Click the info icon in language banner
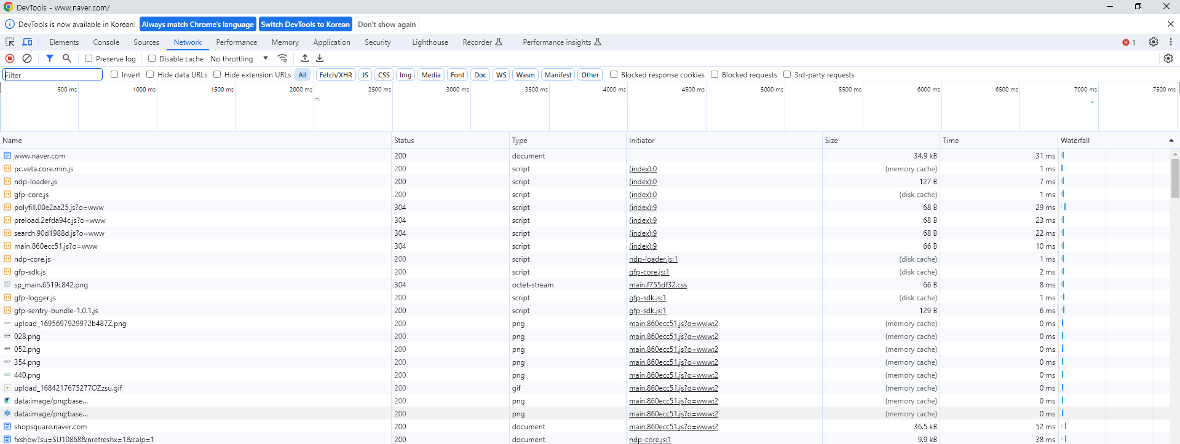Image resolution: width=1180 pixels, height=444 pixels. click(10, 25)
